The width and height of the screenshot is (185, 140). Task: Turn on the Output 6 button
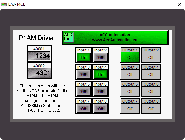click(x=151, y=89)
